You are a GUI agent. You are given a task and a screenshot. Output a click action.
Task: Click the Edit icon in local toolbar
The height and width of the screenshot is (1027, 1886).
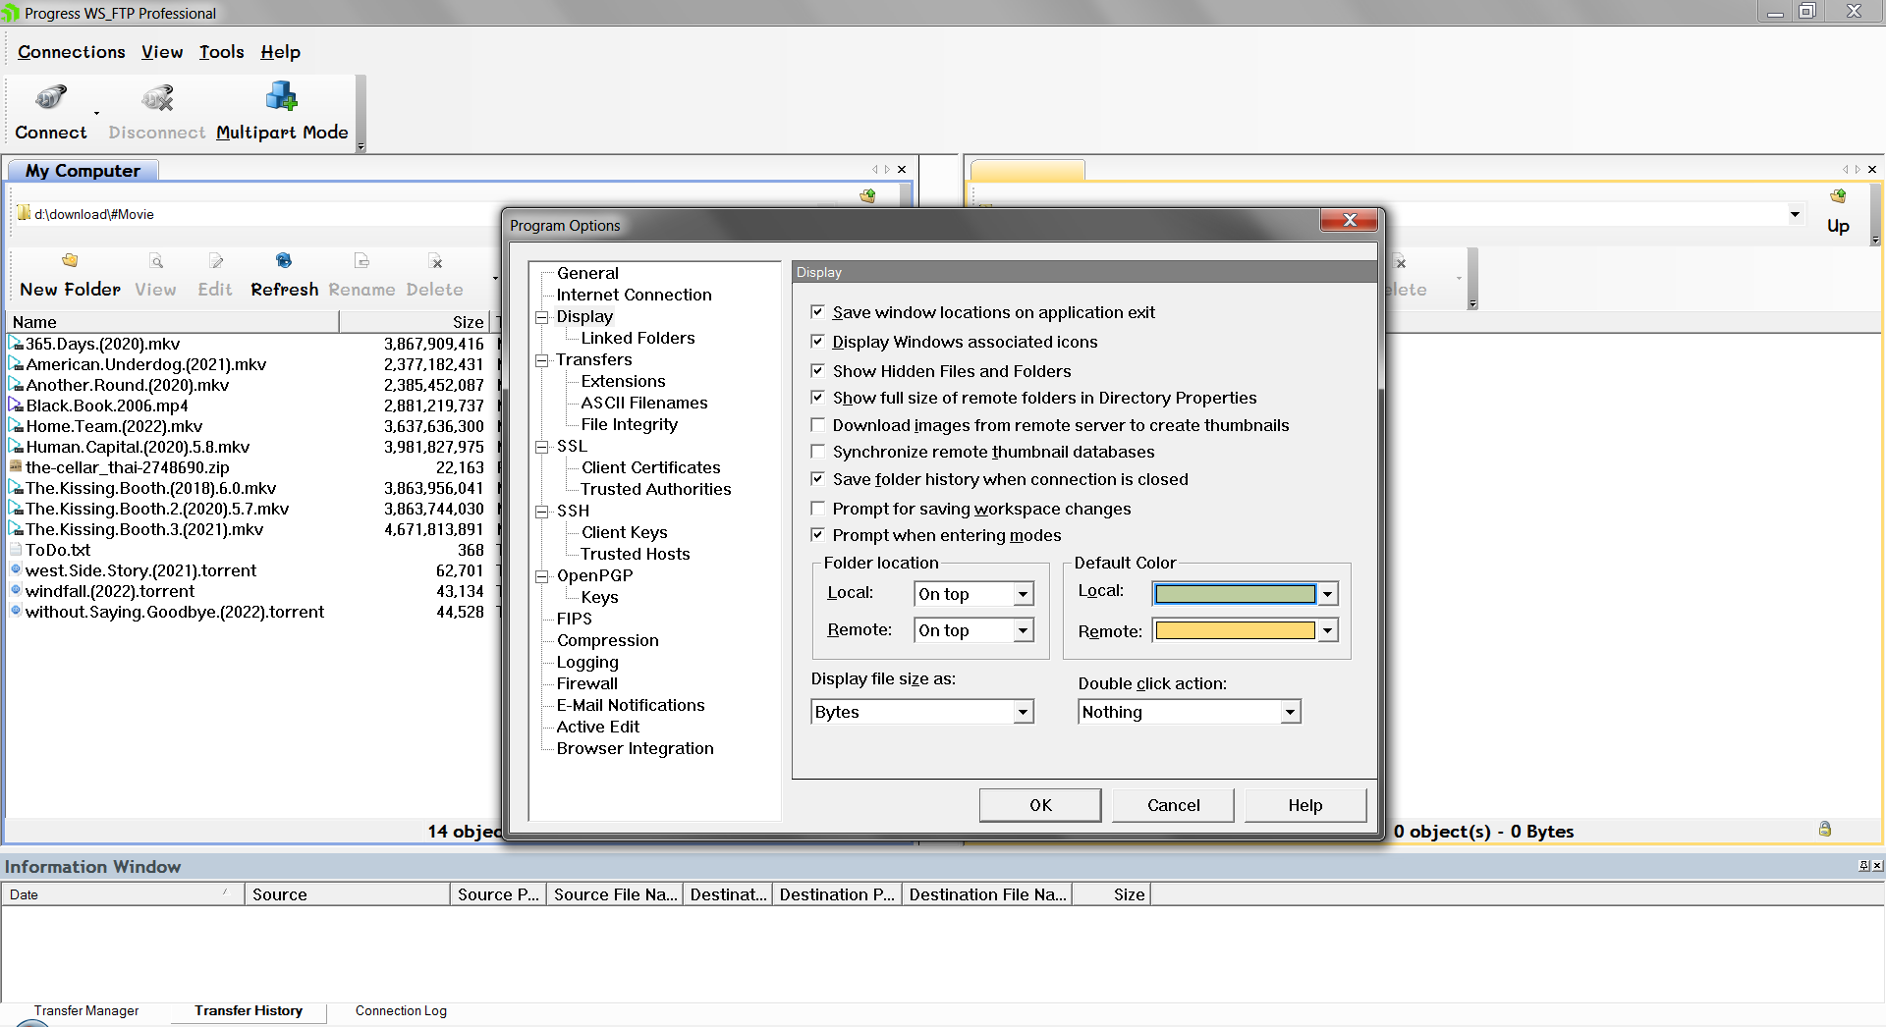tap(216, 261)
